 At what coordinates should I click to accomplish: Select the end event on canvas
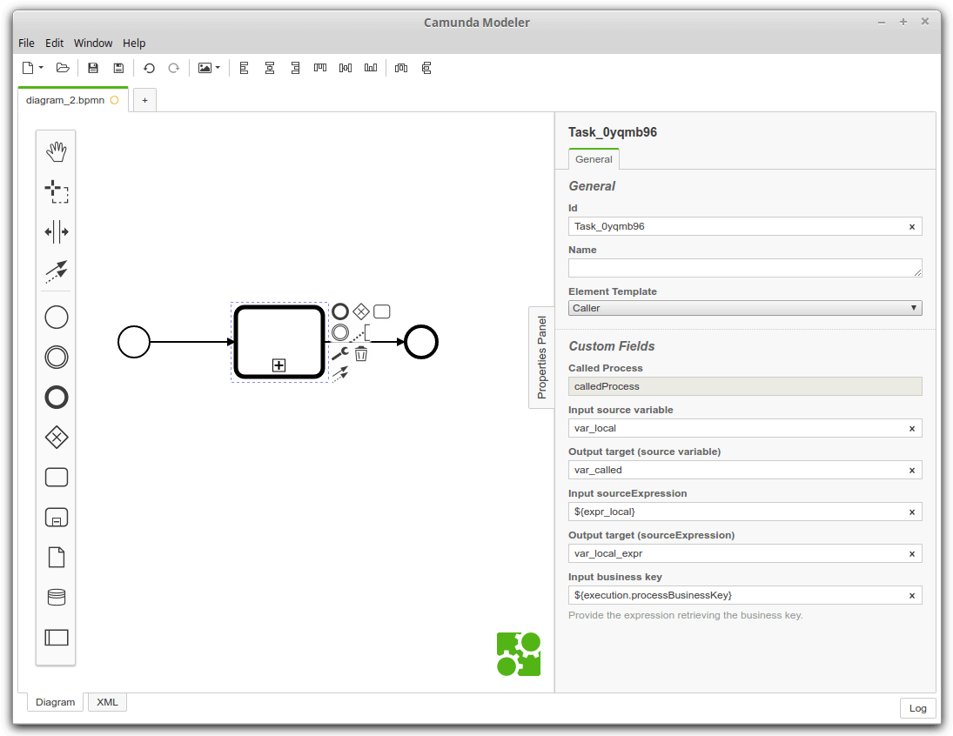tap(421, 342)
